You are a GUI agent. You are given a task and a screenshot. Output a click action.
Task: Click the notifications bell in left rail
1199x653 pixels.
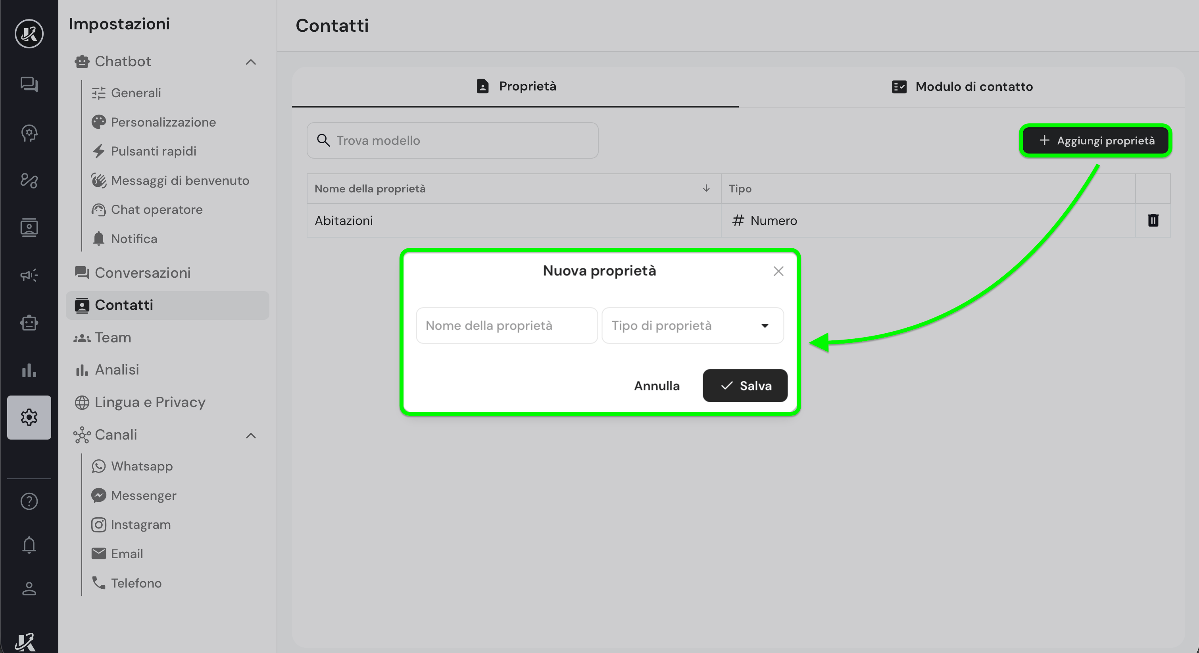(x=29, y=545)
